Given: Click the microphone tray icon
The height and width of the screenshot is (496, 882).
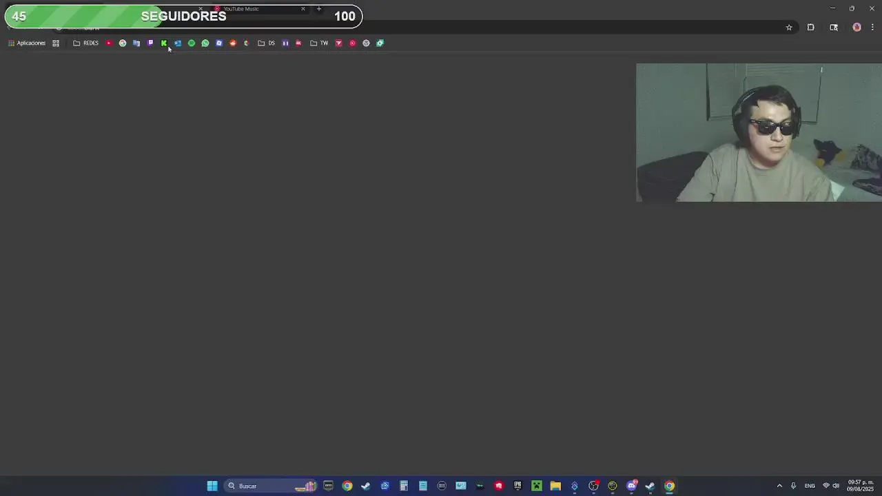Looking at the screenshot, I should [x=793, y=486].
